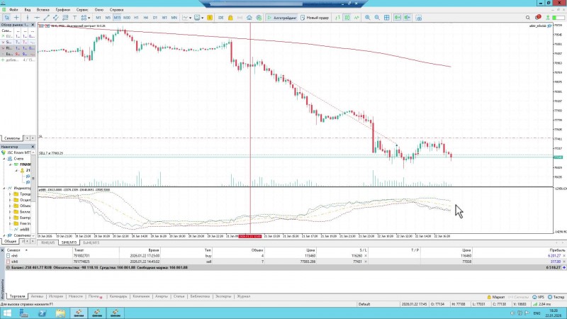567x319 pixels.
Task: Click the Новый ордер button
Action: pos(315,17)
